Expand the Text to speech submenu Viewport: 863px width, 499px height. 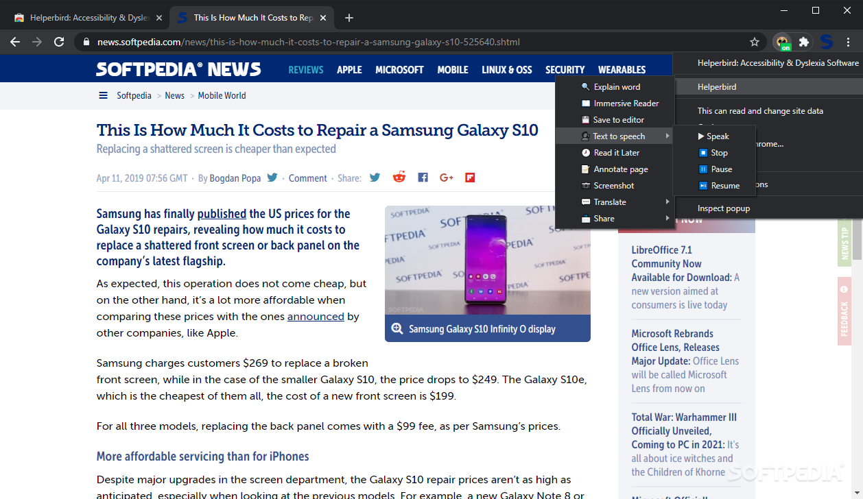tap(614, 136)
